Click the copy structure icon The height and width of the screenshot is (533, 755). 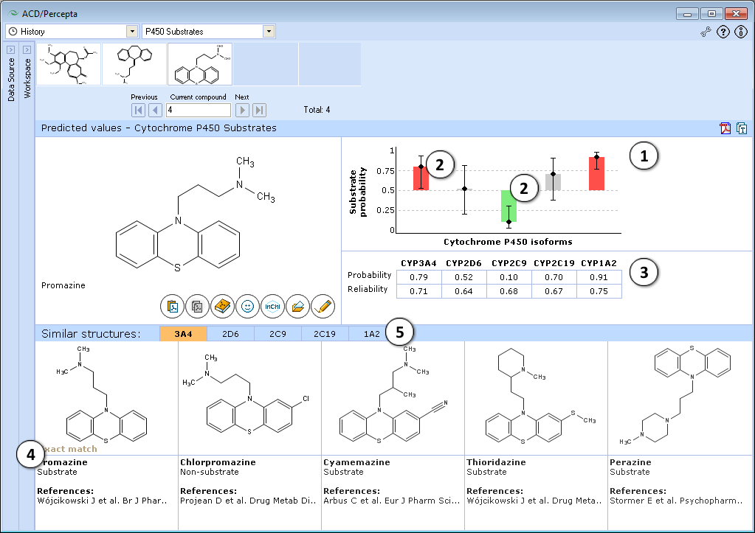197,307
